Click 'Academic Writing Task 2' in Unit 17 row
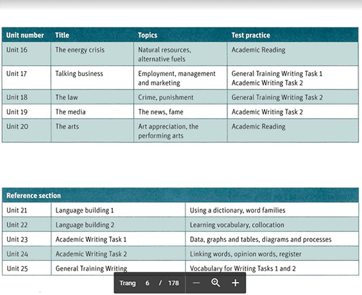This screenshot has height=295, width=362. click(x=267, y=83)
